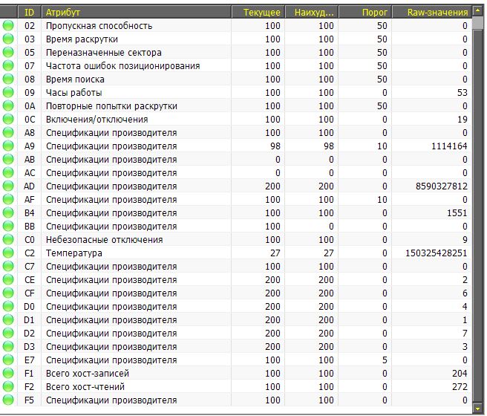Click the green status icon for row E7
487x416 pixels.
tap(8, 360)
